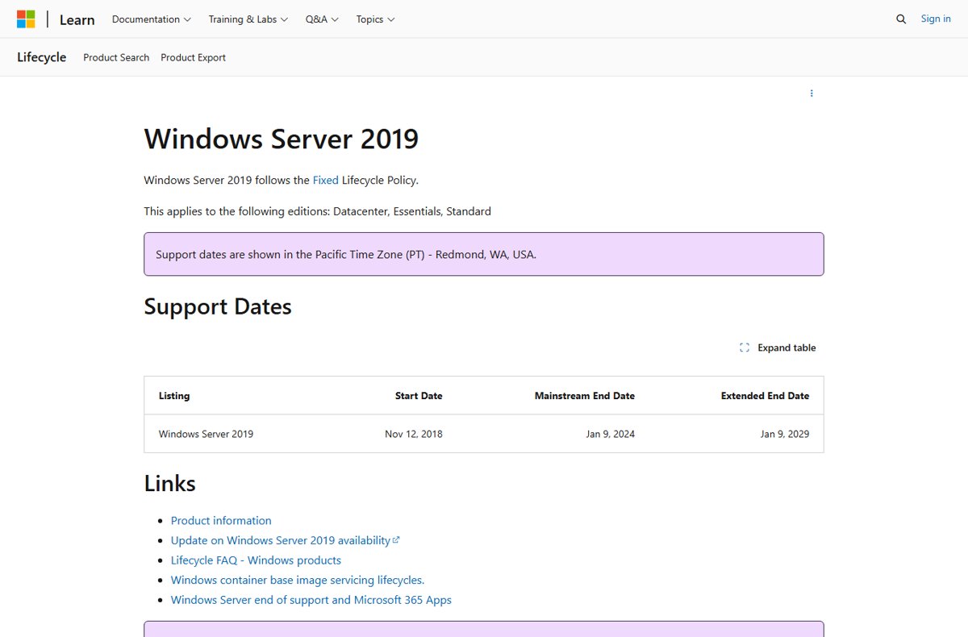Click the Support Dates heading
The height and width of the screenshot is (637, 968).
218,306
